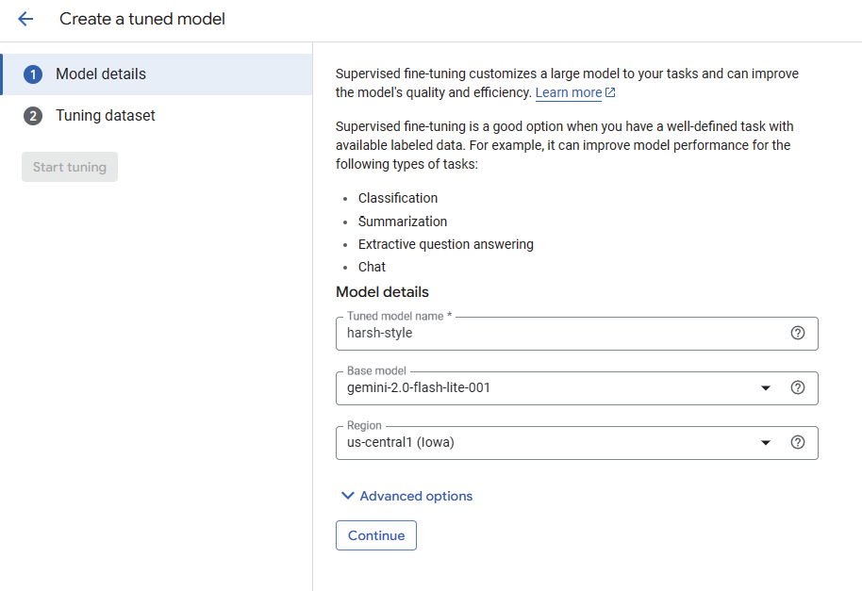Open help for Tuned model name
862x591 pixels.
tap(798, 333)
